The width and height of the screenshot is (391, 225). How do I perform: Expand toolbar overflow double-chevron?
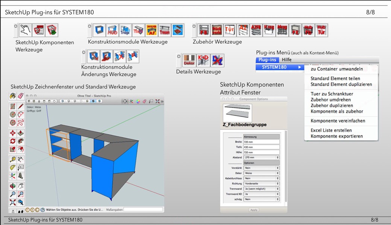[x=162, y=101]
